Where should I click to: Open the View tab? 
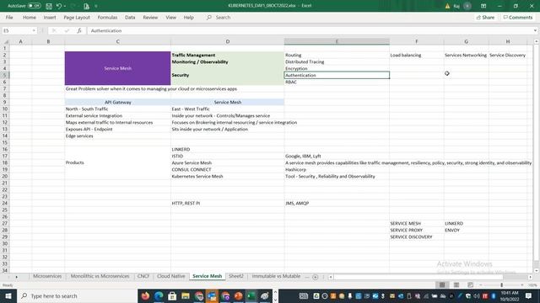pyautogui.click(x=170, y=17)
